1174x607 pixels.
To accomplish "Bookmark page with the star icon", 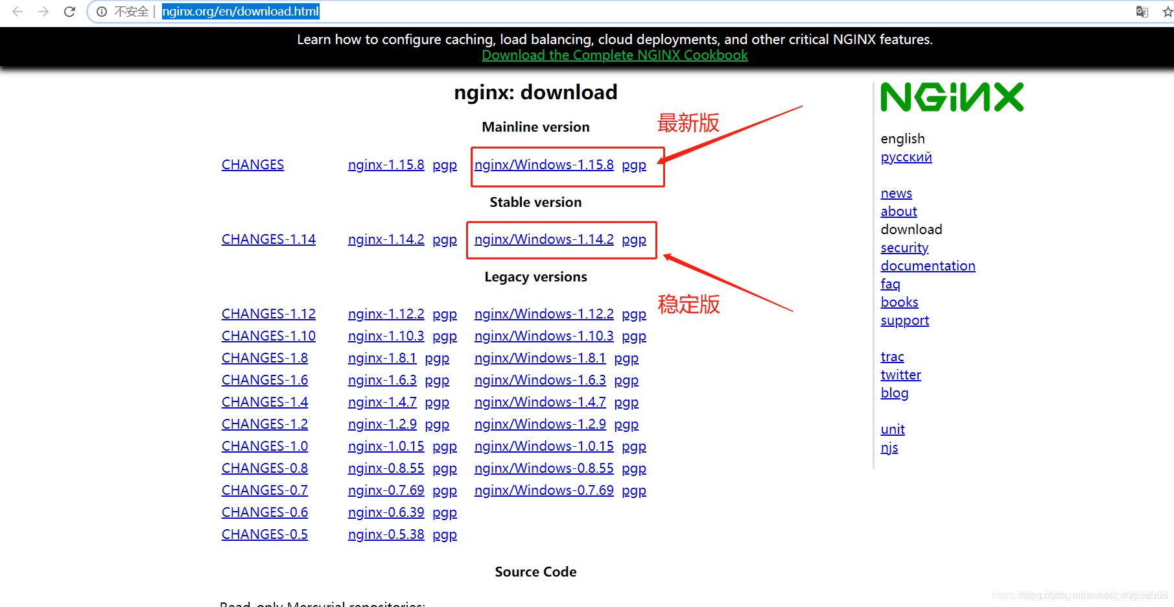I will (1168, 12).
